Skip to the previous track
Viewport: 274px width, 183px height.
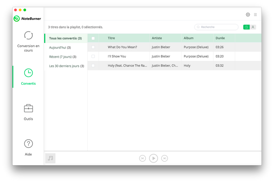142,158
